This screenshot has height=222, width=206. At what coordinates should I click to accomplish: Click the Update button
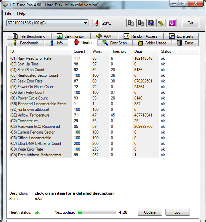point(150,212)
